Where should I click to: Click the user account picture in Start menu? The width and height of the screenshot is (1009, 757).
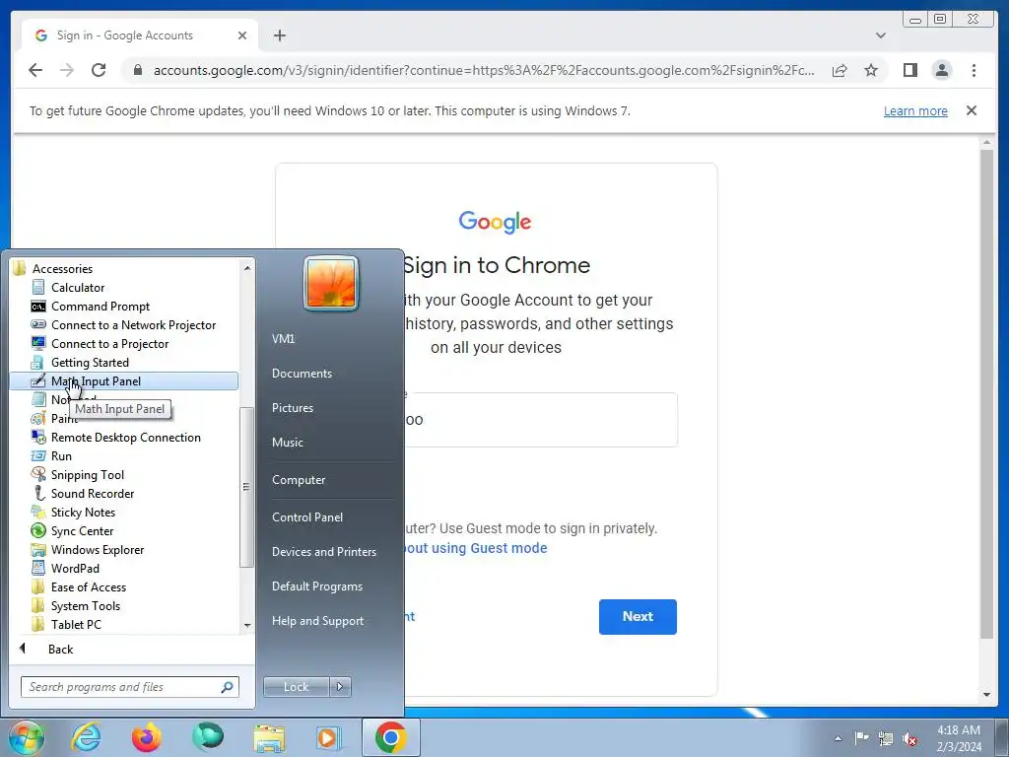pos(331,283)
